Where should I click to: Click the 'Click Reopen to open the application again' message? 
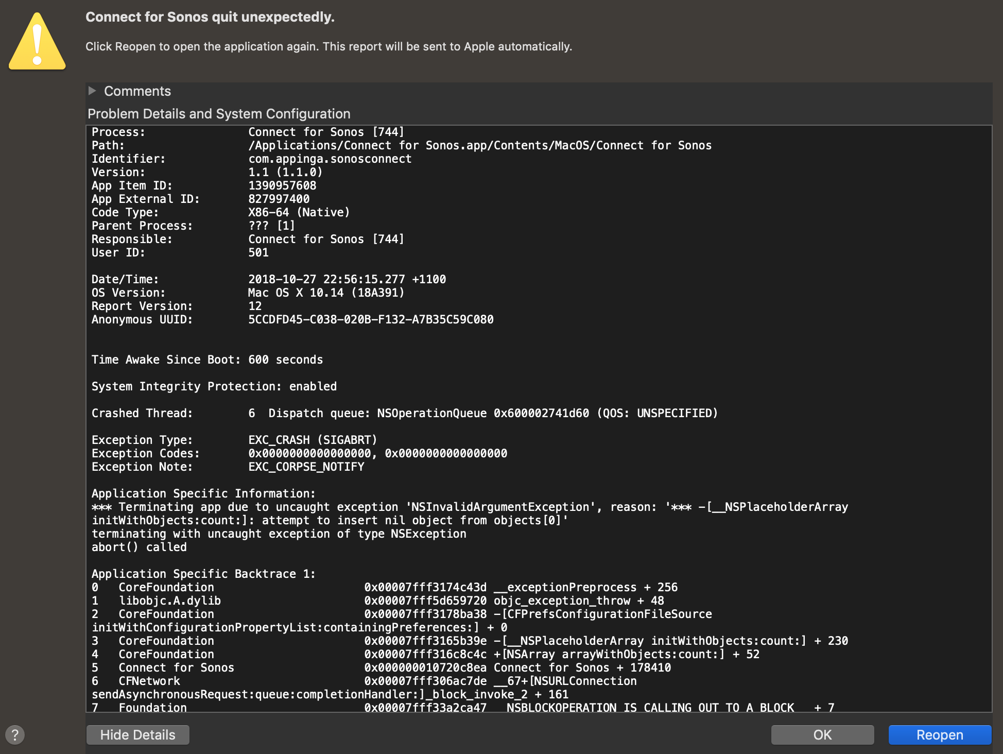[x=329, y=46]
